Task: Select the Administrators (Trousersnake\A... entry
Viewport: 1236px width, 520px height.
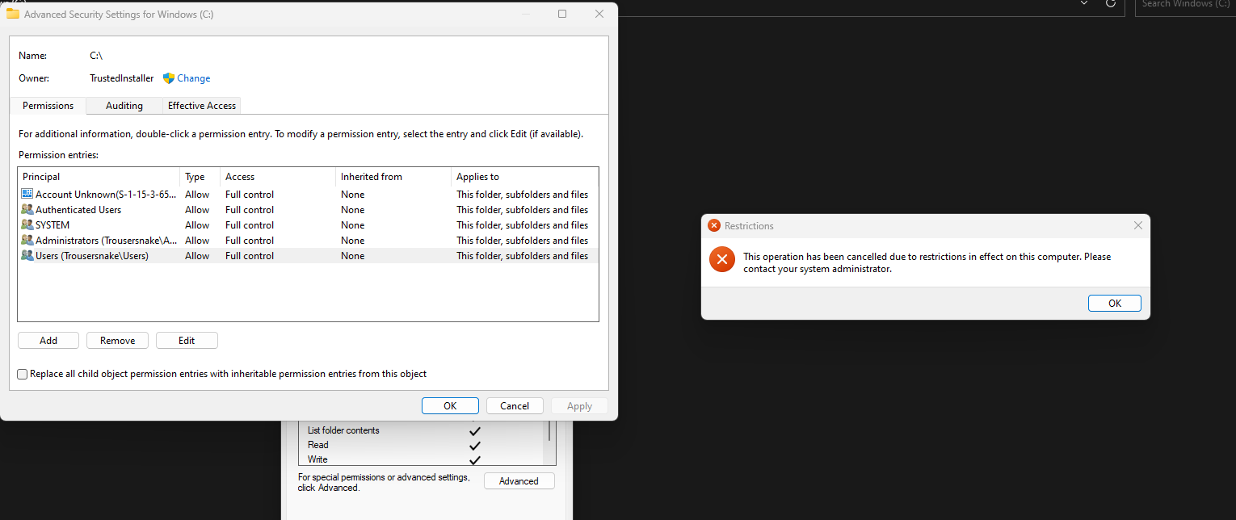Action: pyautogui.click(x=308, y=241)
